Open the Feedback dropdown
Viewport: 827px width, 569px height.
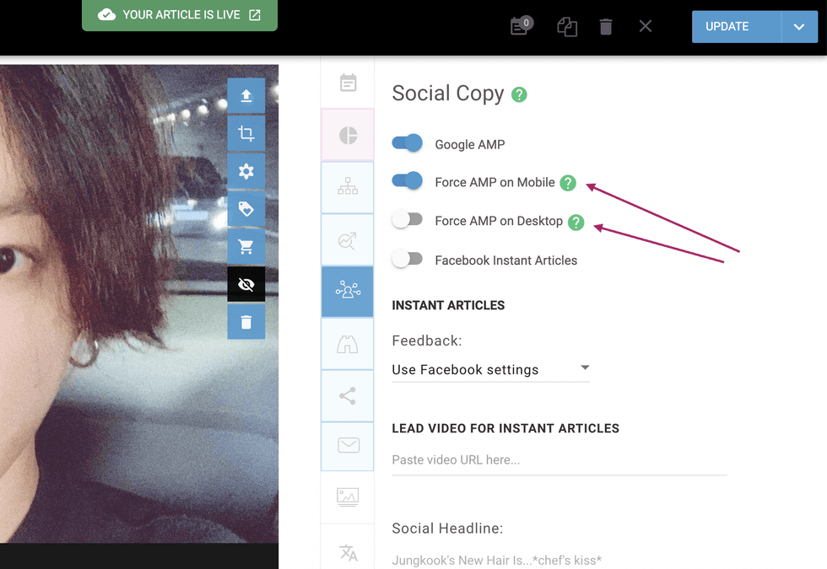pos(490,369)
